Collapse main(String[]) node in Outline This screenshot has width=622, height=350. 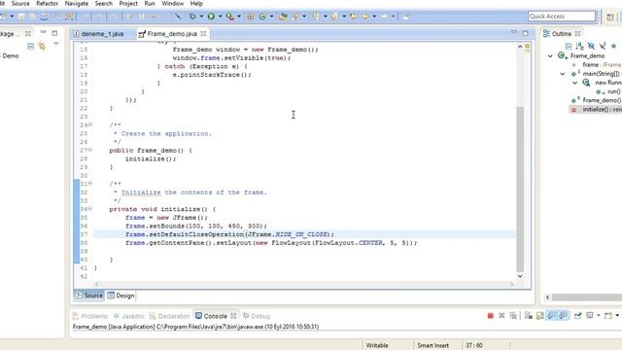click(563, 74)
